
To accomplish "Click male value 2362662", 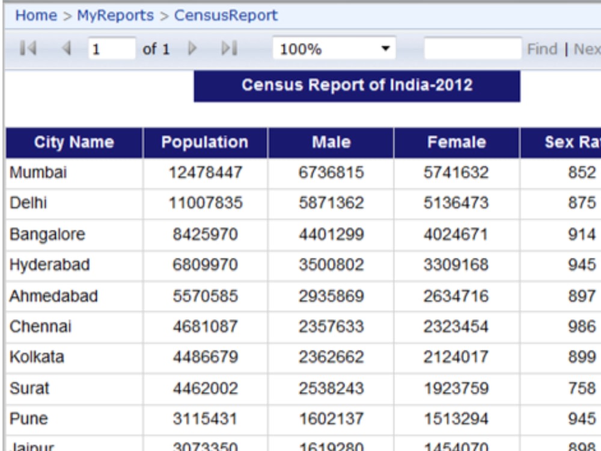I will tap(331, 357).
